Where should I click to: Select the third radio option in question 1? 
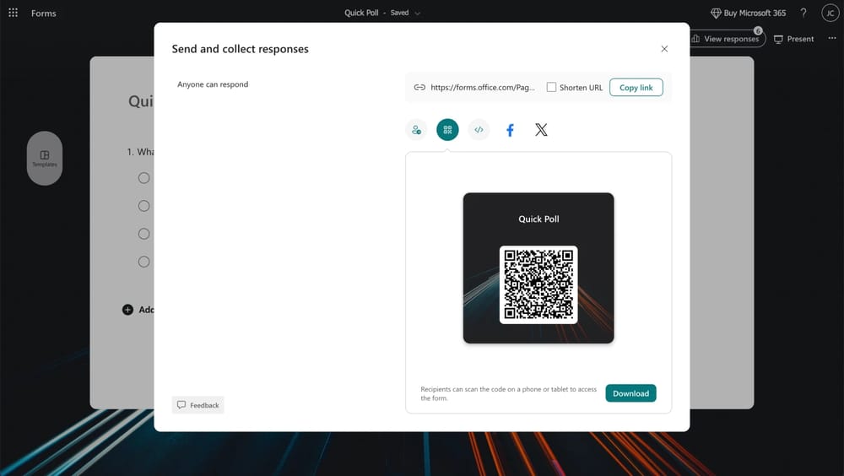143,234
